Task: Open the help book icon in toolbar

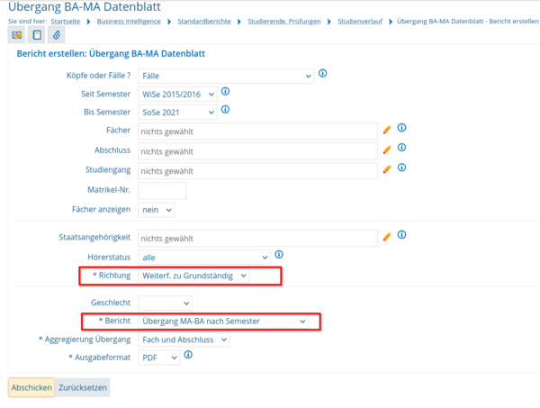Action: pyautogui.click(x=16, y=35)
